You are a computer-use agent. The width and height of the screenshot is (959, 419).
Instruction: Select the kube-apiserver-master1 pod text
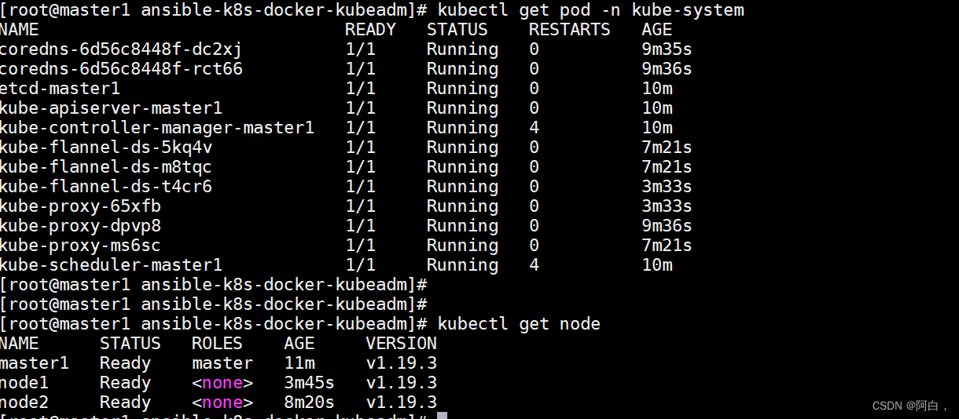111,108
